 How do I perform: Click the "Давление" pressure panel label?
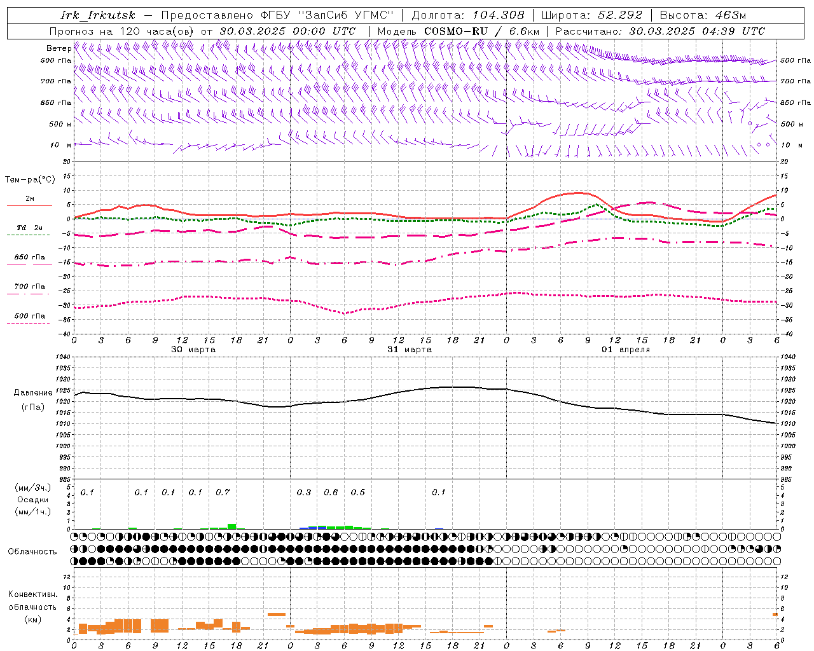pyautogui.click(x=33, y=393)
